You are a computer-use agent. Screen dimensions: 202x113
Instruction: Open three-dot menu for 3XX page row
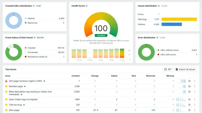tap(195, 81)
